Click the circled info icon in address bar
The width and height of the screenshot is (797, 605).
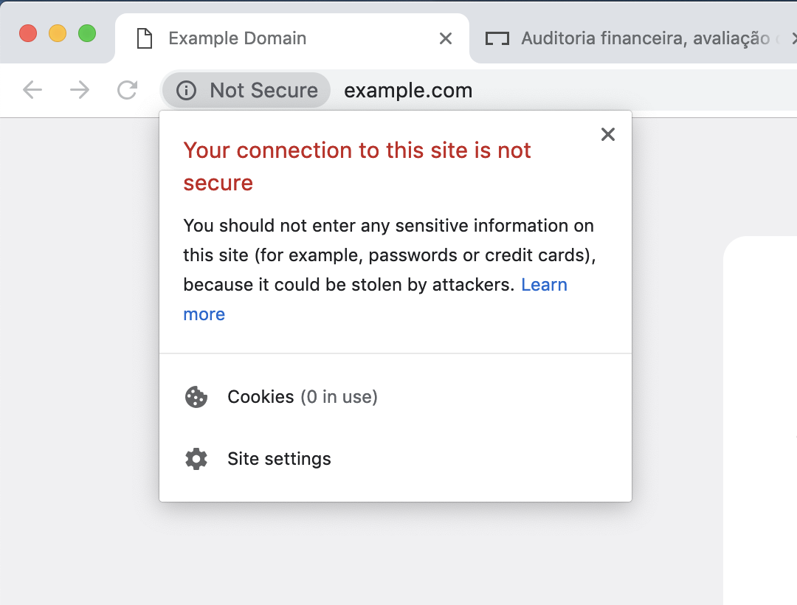click(186, 91)
